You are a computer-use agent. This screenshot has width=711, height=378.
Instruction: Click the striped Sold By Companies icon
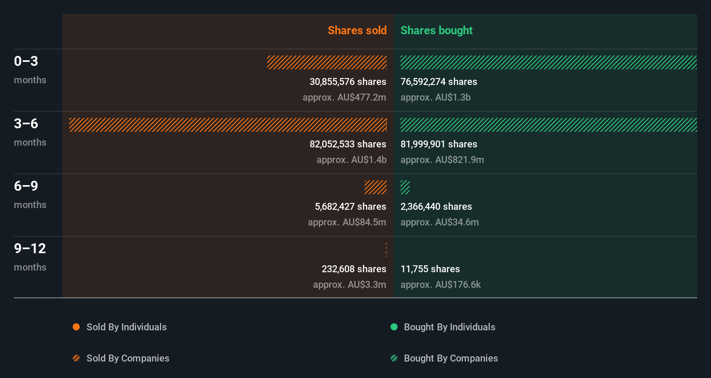(x=76, y=358)
